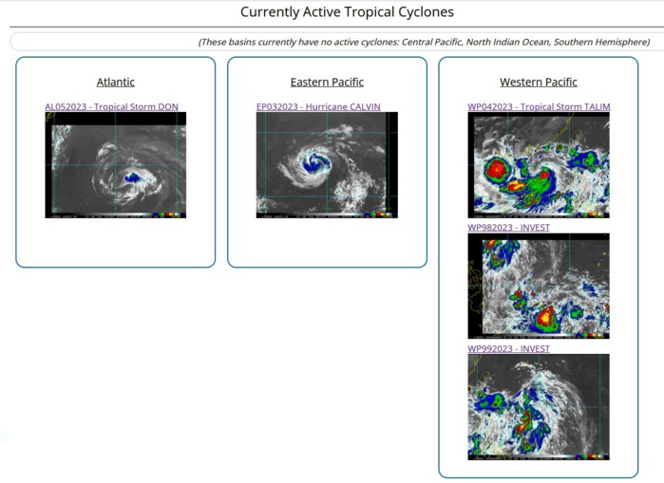
Task: Click the WP982023 INVEST link
Action: [x=508, y=228]
